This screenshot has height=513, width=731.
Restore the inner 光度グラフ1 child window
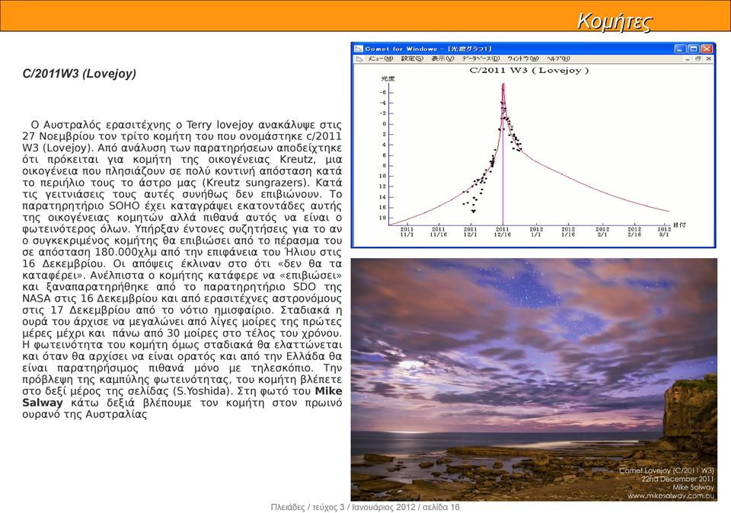(x=698, y=59)
